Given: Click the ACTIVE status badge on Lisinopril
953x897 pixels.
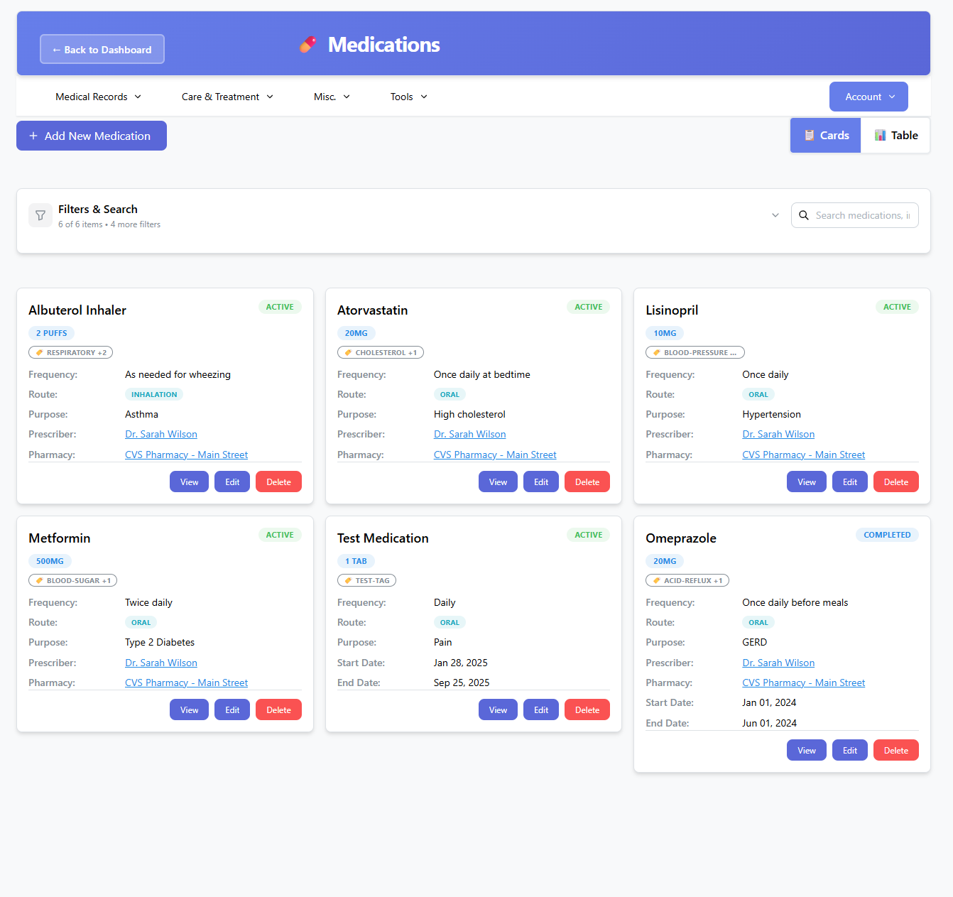Looking at the screenshot, I should tap(897, 307).
